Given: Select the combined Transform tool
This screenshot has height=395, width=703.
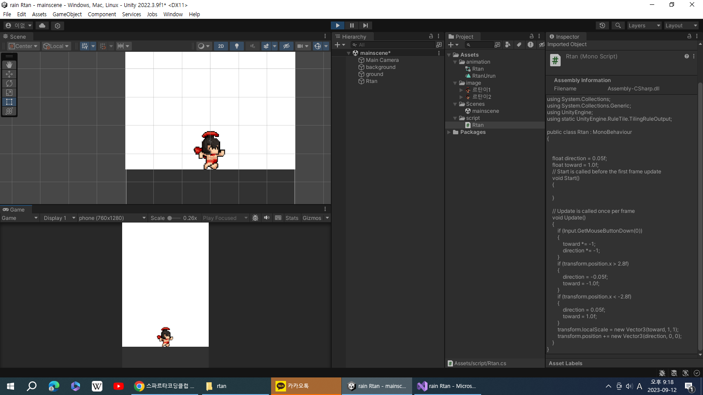Looking at the screenshot, I should coord(9,111).
